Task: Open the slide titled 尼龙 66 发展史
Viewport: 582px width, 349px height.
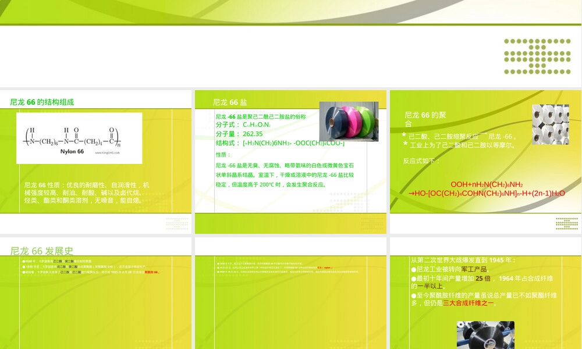Action: 95,293
